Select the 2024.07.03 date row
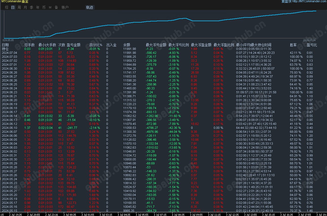The height and width of the screenshot is (216, 327). point(10,57)
